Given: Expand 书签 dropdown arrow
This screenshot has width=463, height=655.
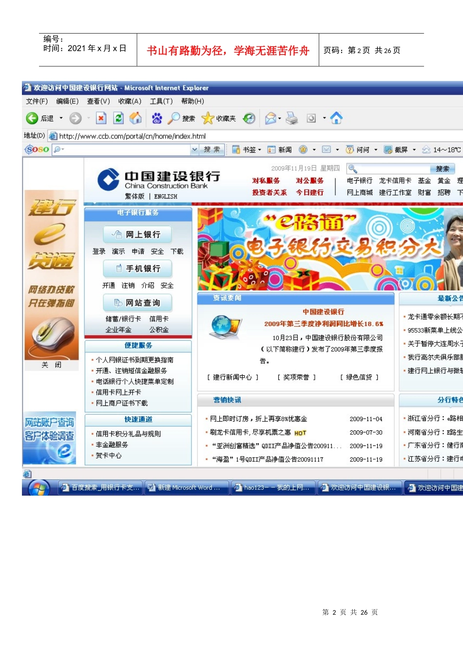Looking at the screenshot, I should pyautogui.click(x=260, y=150).
